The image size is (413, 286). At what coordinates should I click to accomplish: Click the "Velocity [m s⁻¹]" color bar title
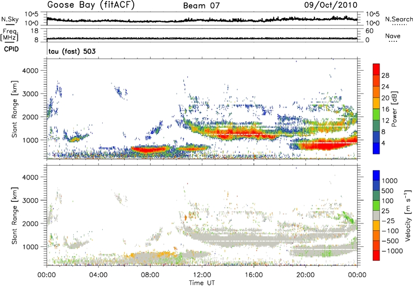(x=408, y=215)
